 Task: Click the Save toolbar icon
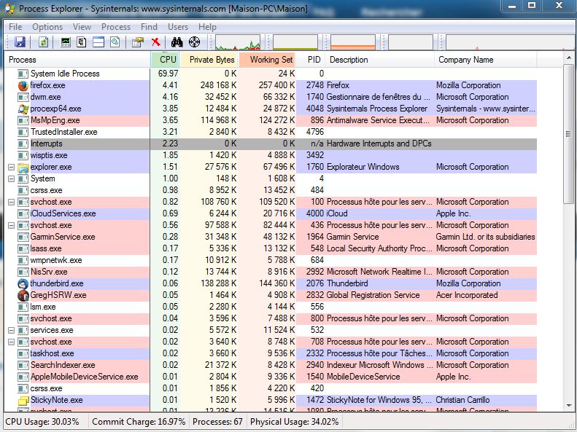(20, 42)
